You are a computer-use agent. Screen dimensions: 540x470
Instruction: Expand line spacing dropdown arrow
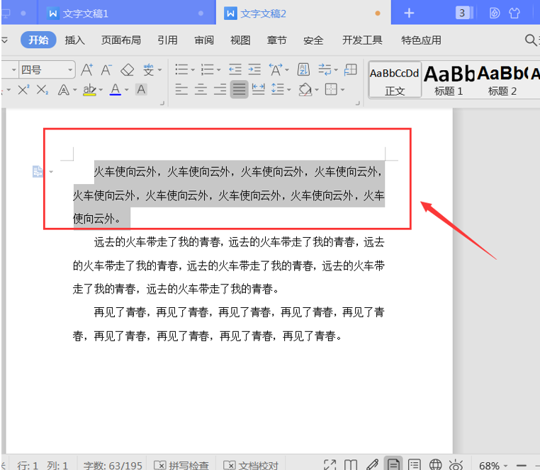[x=289, y=90]
